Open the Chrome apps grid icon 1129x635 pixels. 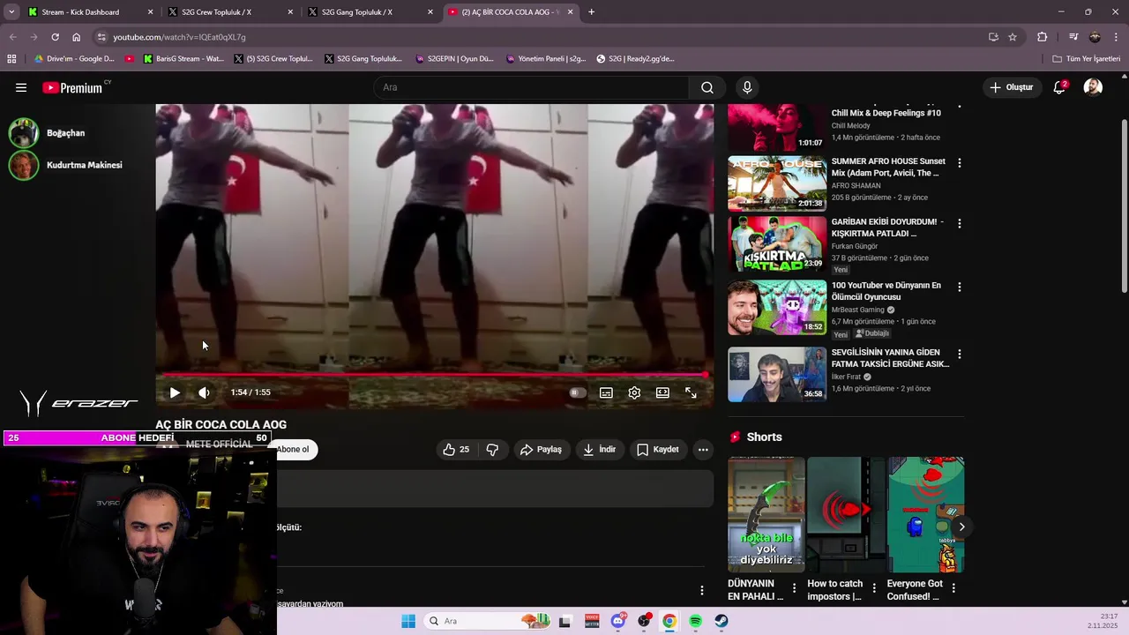(x=11, y=59)
